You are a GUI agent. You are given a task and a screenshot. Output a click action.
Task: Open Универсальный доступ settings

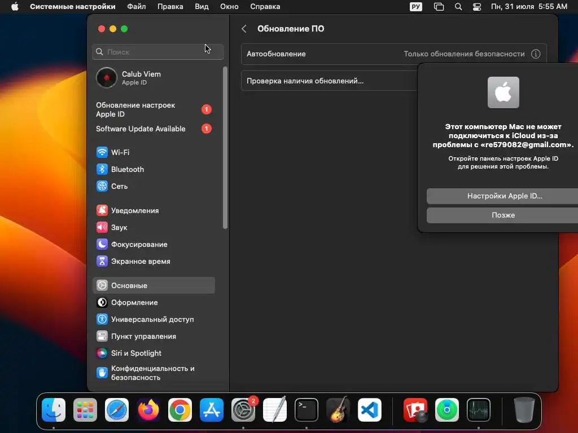click(x=154, y=319)
